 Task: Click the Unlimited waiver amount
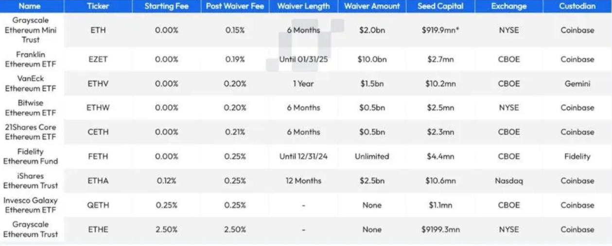coord(372,156)
